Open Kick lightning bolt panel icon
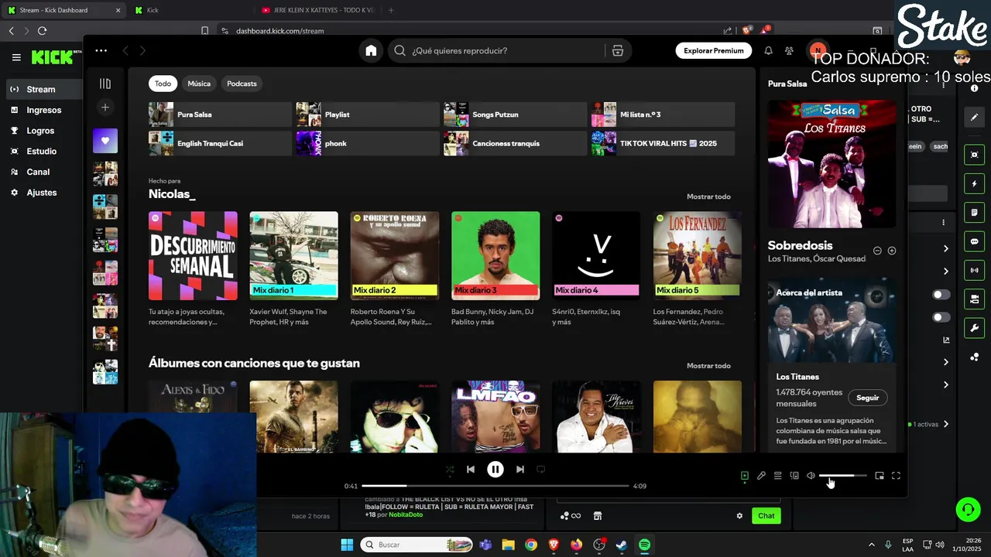The image size is (991, 557). tap(974, 183)
